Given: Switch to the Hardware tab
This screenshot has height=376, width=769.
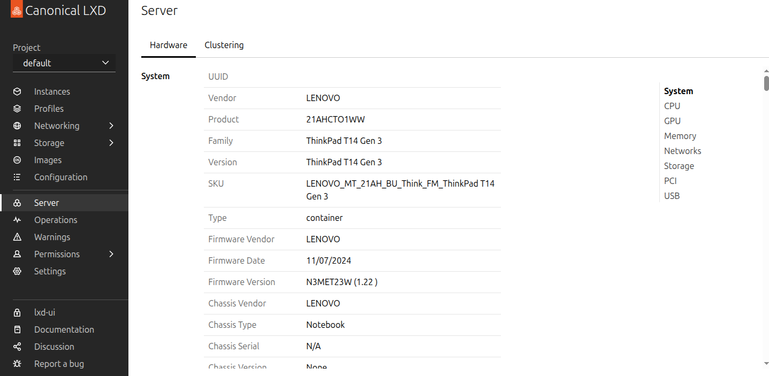Looking at the screenshot, I should 169,45.
